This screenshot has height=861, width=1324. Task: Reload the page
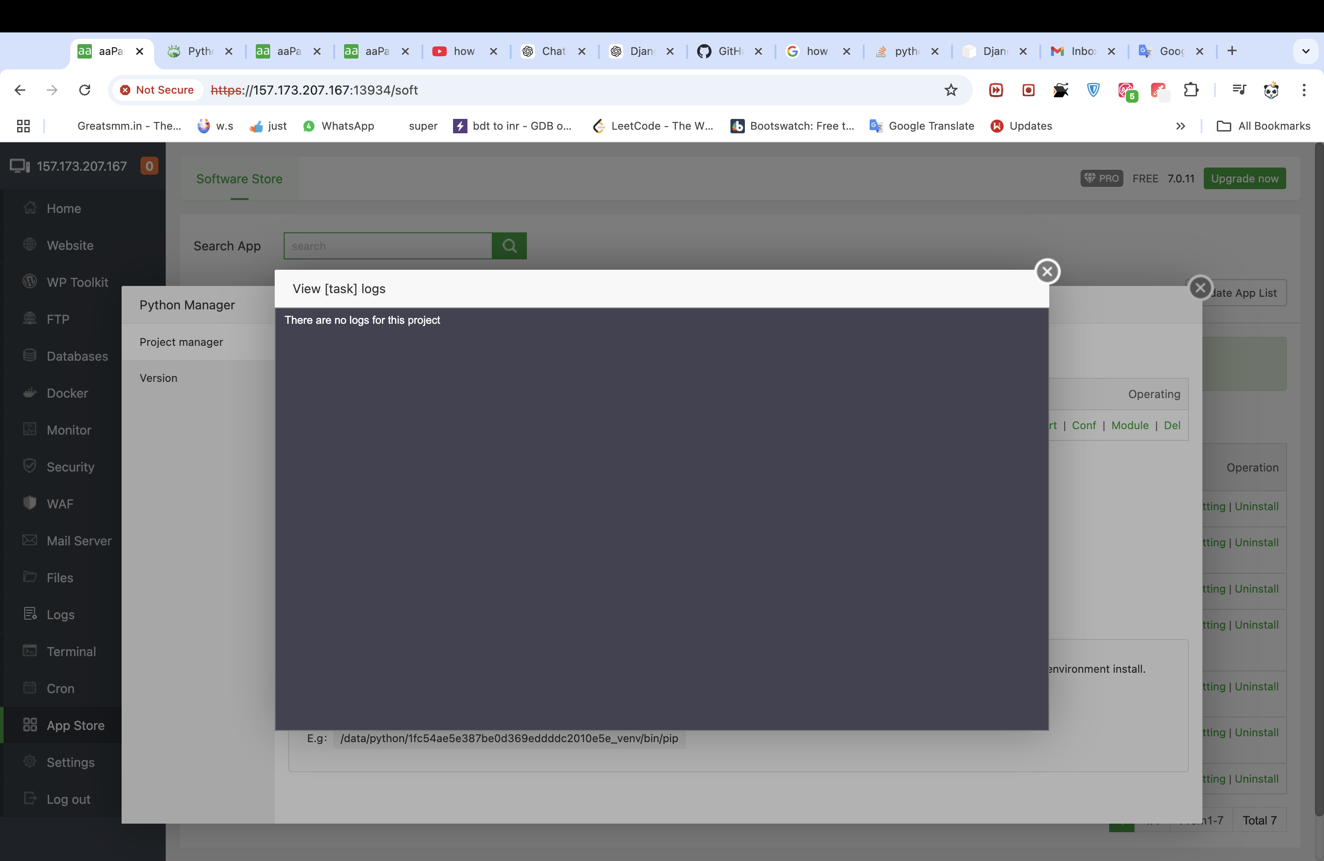(85, 90)
